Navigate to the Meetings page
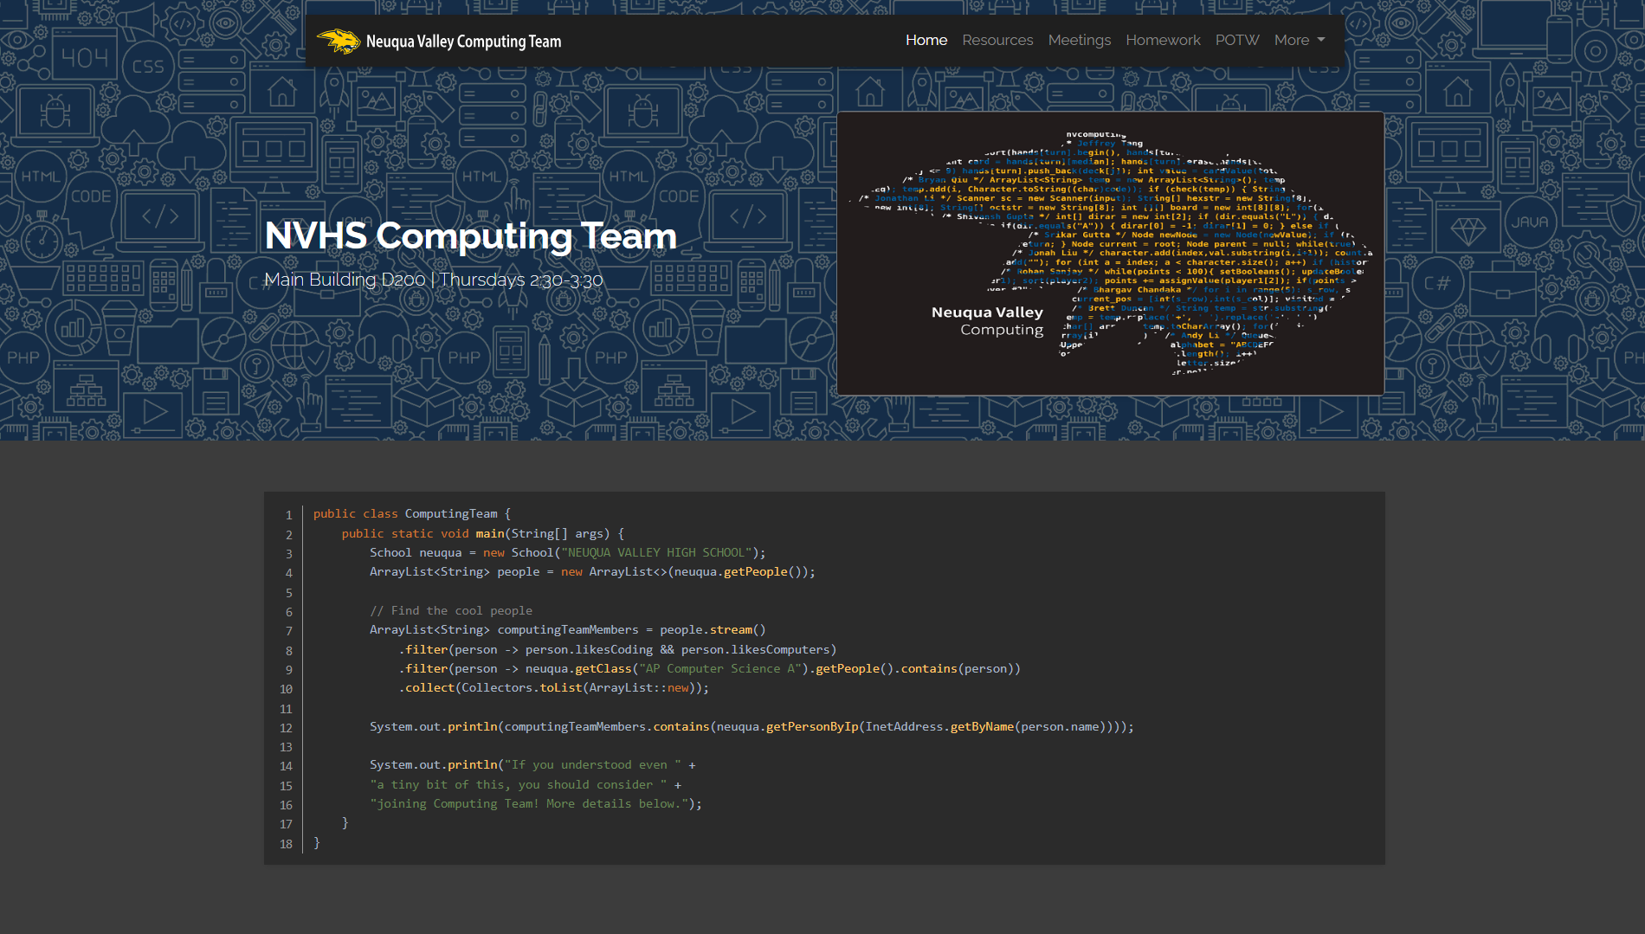Image resolution: width=1645 pixels, height=934 pixels. 1079,40
